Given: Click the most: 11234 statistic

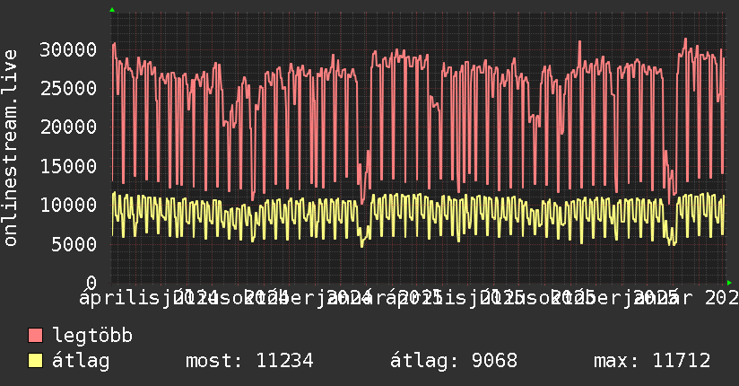Looking at the screenshot, I should 248,361.
